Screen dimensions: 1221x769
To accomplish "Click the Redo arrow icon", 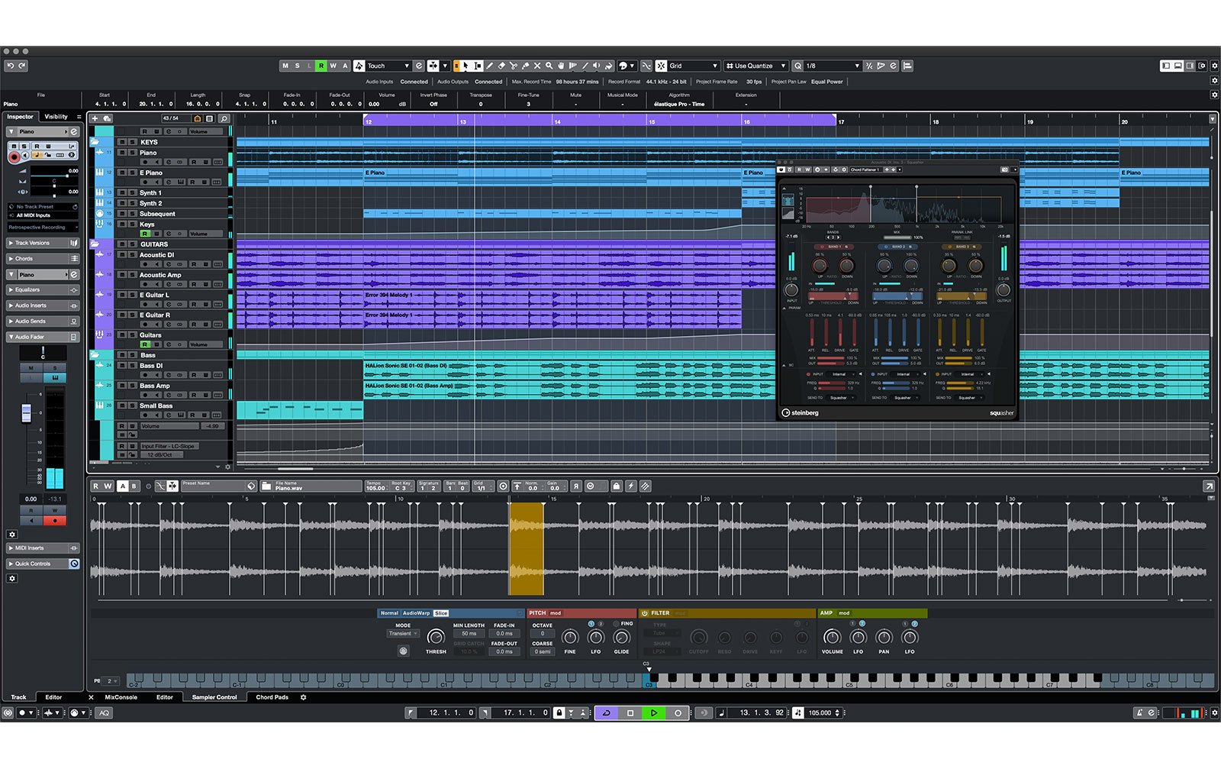I will click(x=22, y=66).
